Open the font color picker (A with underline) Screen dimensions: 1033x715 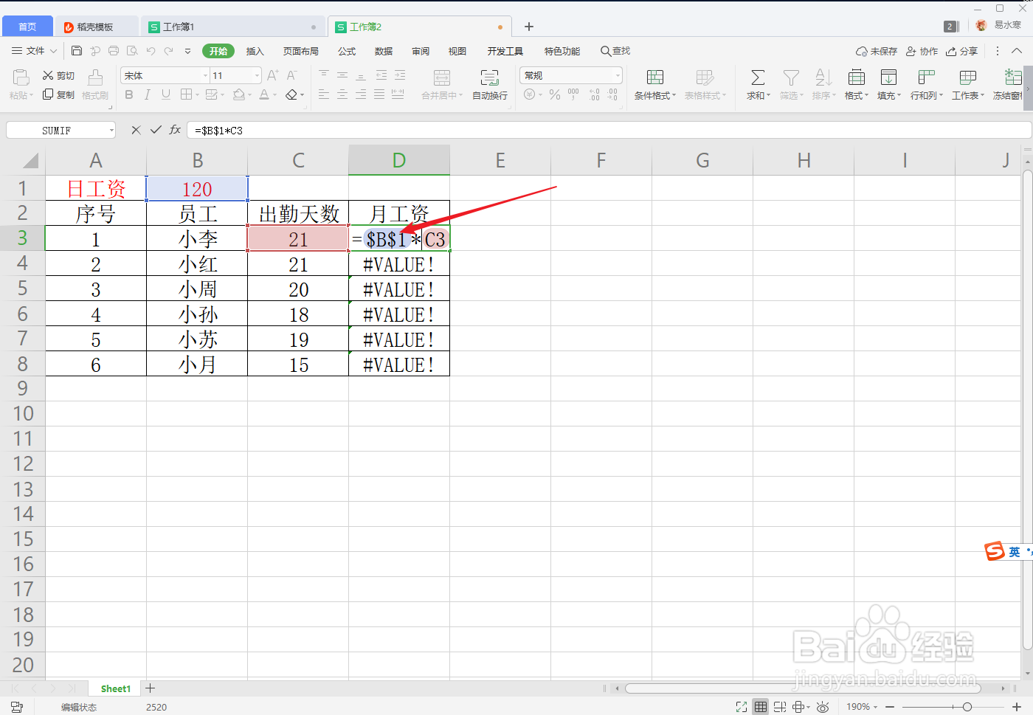point(264,94)
